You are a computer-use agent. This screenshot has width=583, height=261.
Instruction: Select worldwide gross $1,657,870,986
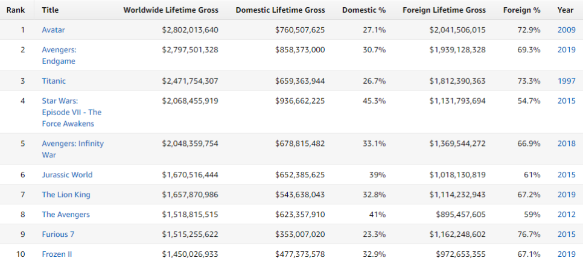(x=190, y=195)
